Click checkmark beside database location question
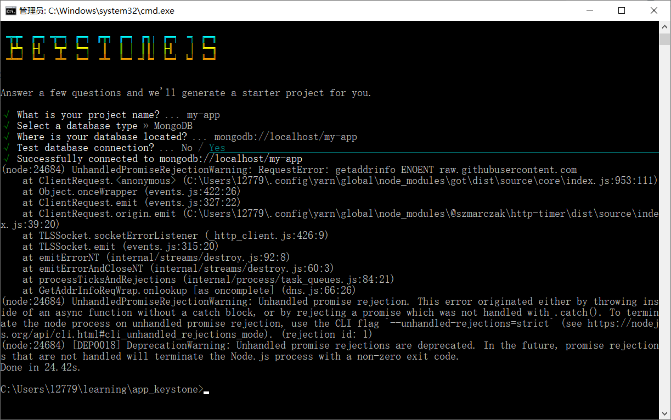671x420 pixels. pos(7,136)
